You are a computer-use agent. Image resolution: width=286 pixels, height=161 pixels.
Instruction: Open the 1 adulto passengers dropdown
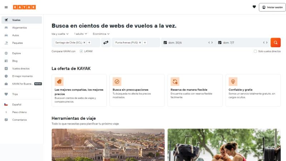(82, 34)
